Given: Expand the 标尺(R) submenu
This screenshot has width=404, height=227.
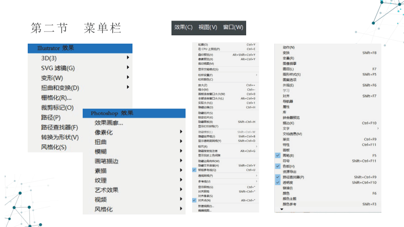Looking at the screenshot, I should click(225, 146).
